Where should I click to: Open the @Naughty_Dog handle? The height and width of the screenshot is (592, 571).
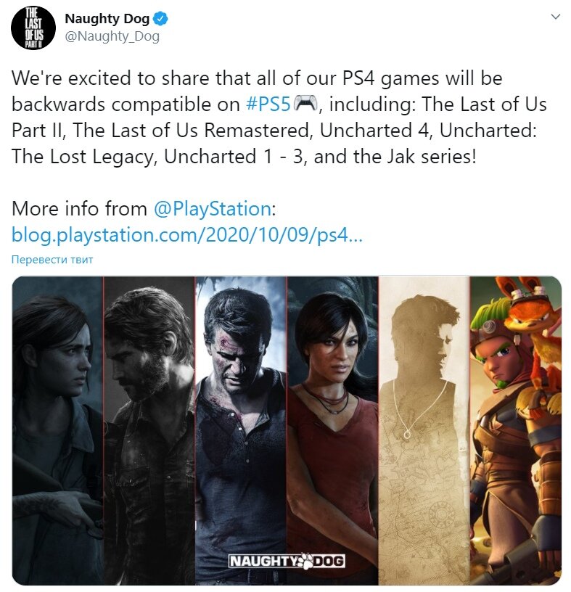pyautogui.click(x=112, y=36)
